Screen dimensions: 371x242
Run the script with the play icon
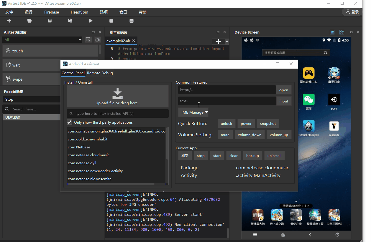91,21
